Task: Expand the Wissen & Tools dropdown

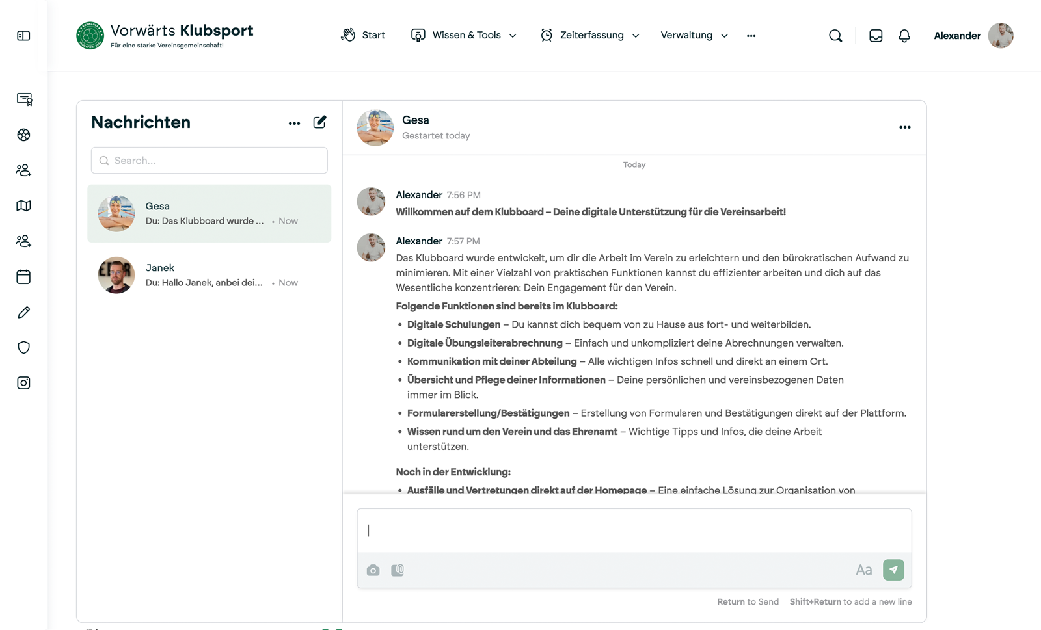Action: point(464,35)
